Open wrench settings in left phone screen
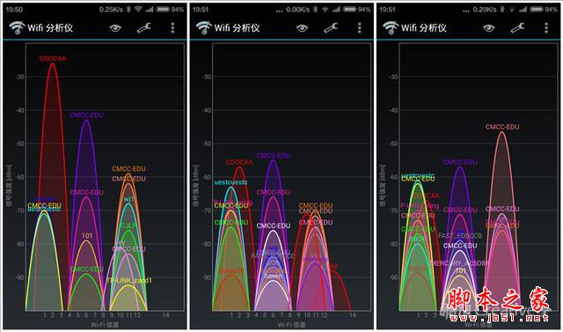The image size is (563, 332). point(144,27)
